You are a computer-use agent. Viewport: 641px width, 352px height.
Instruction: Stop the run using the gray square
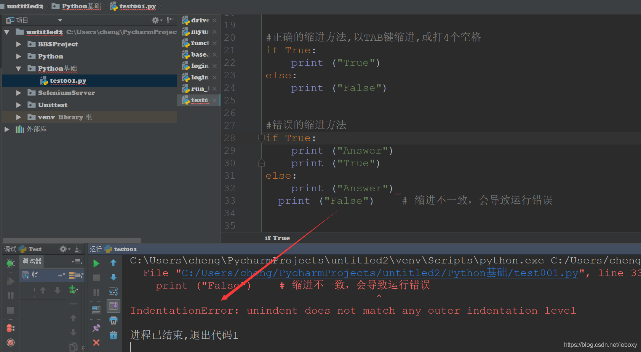coord(96,278)
